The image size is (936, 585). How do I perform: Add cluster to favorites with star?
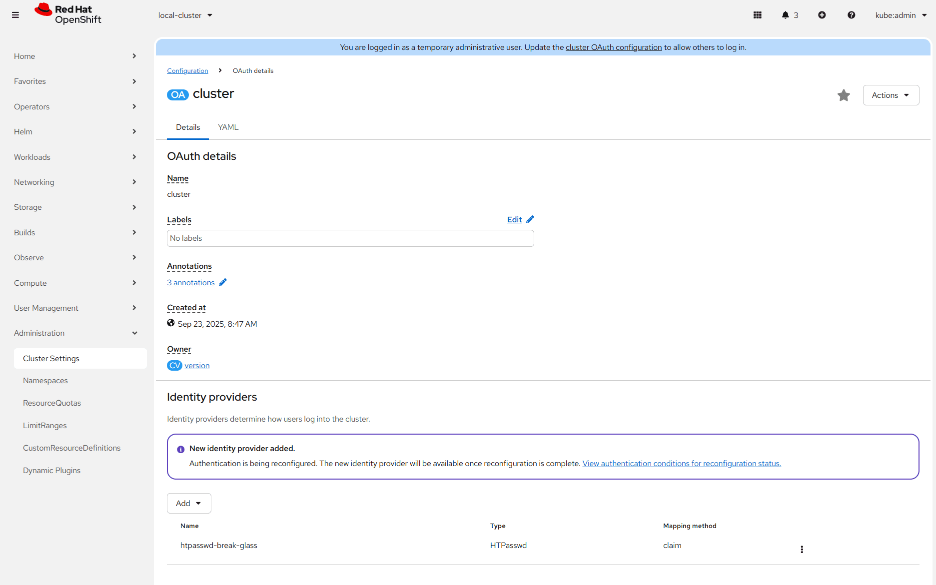pos(844,95)
